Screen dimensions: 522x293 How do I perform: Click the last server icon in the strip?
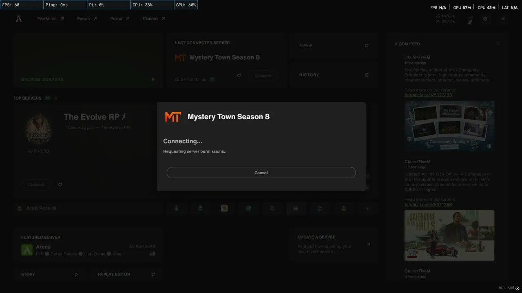(367, 208)
